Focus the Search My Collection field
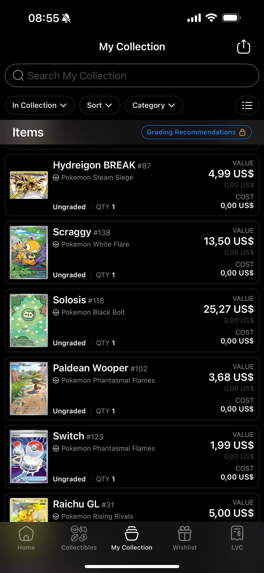The height and width of the screenshot is (573, 264). (x=132, y=75)
